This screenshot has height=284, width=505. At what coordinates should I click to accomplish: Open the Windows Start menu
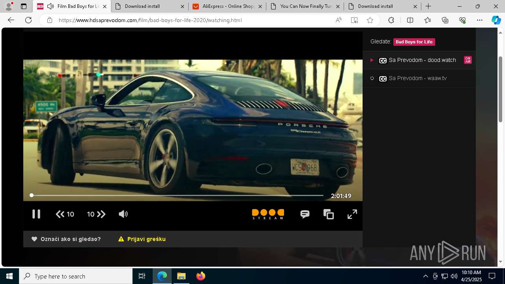coord(9,276)
